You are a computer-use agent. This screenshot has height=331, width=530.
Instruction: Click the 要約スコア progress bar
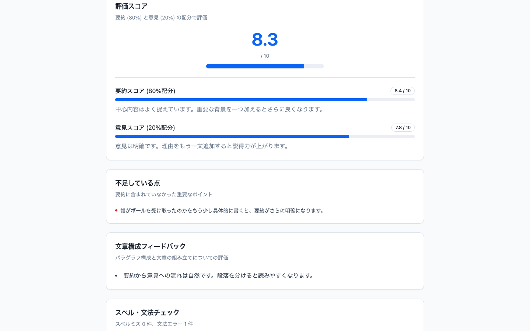click(265, 100)
